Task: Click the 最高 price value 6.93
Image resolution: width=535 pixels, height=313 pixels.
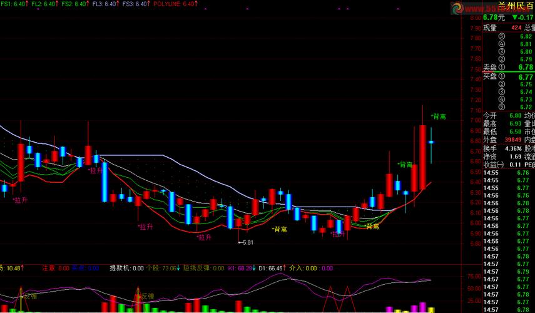Action: coord(514,124)
